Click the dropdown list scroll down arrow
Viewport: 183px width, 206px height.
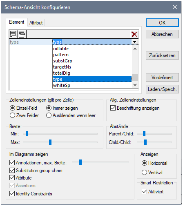(135, 85)
